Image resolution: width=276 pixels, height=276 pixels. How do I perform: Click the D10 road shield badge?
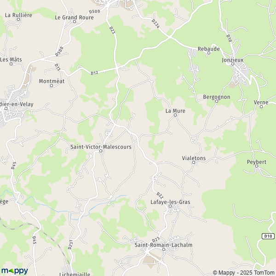268,236
